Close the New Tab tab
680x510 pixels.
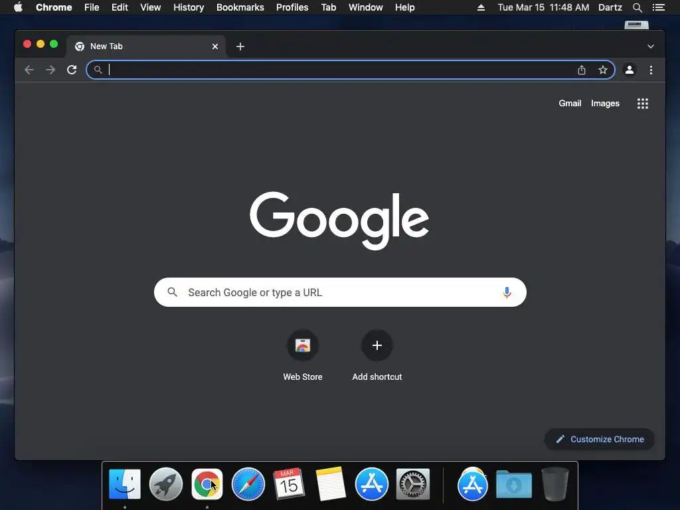215,46
